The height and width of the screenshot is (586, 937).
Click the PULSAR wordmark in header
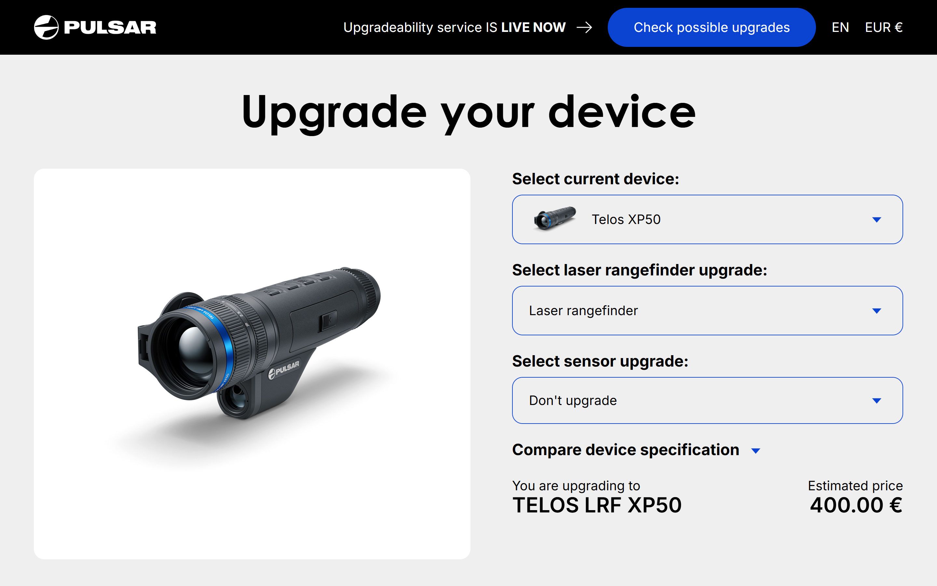click(x=110, y=28)
